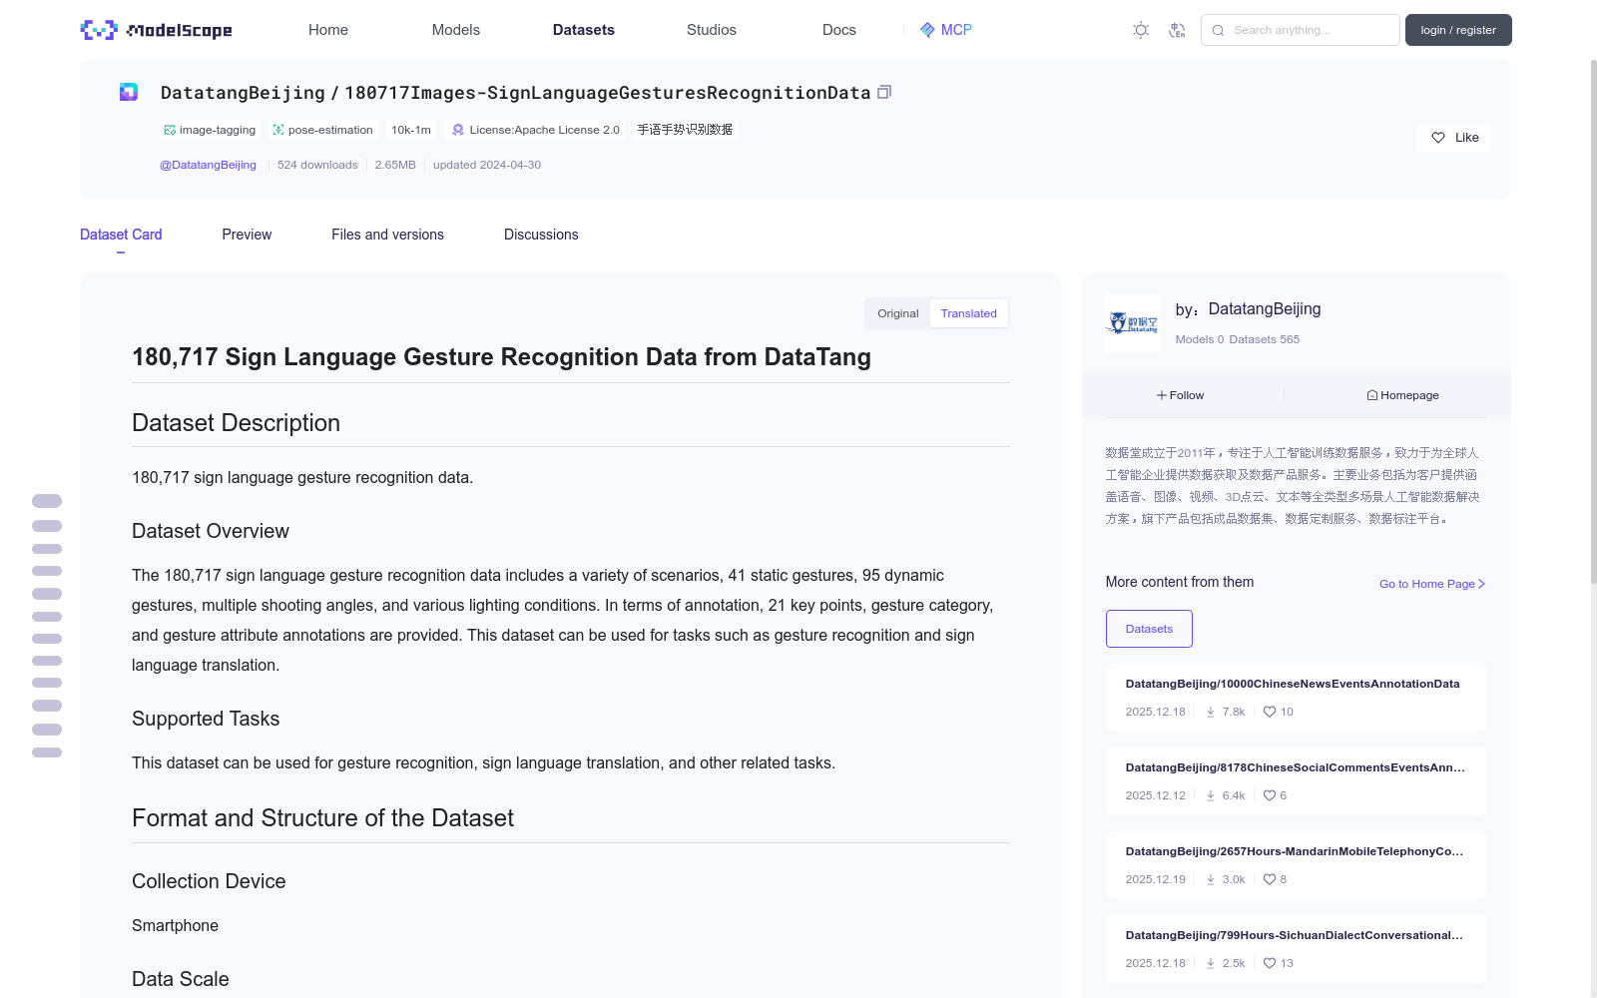Switch the card to Translated view
This screenshot has height=998, width=1597.
(968, 313)
